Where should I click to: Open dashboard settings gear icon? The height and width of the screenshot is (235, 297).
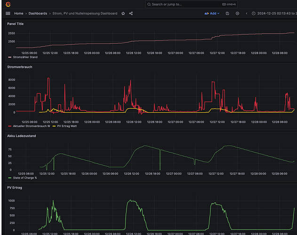(x=237, y=14)
